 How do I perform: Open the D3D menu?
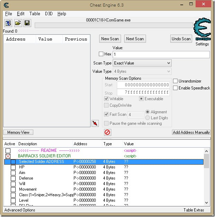(49, 14)
